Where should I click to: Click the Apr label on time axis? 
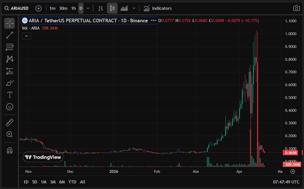239,171
